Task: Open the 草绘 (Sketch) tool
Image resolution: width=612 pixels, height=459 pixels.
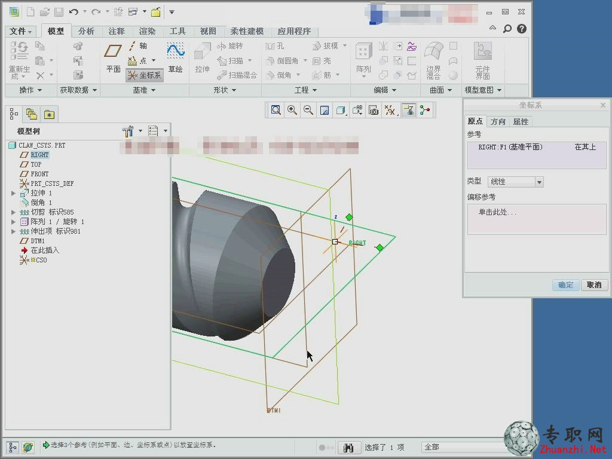Action: pos(176,59)
